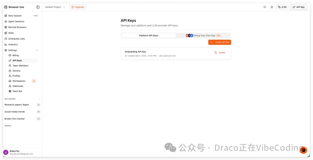Delete the Onboarding API Key
This screenshot has width=313, height=160.
tap(220, 53)
